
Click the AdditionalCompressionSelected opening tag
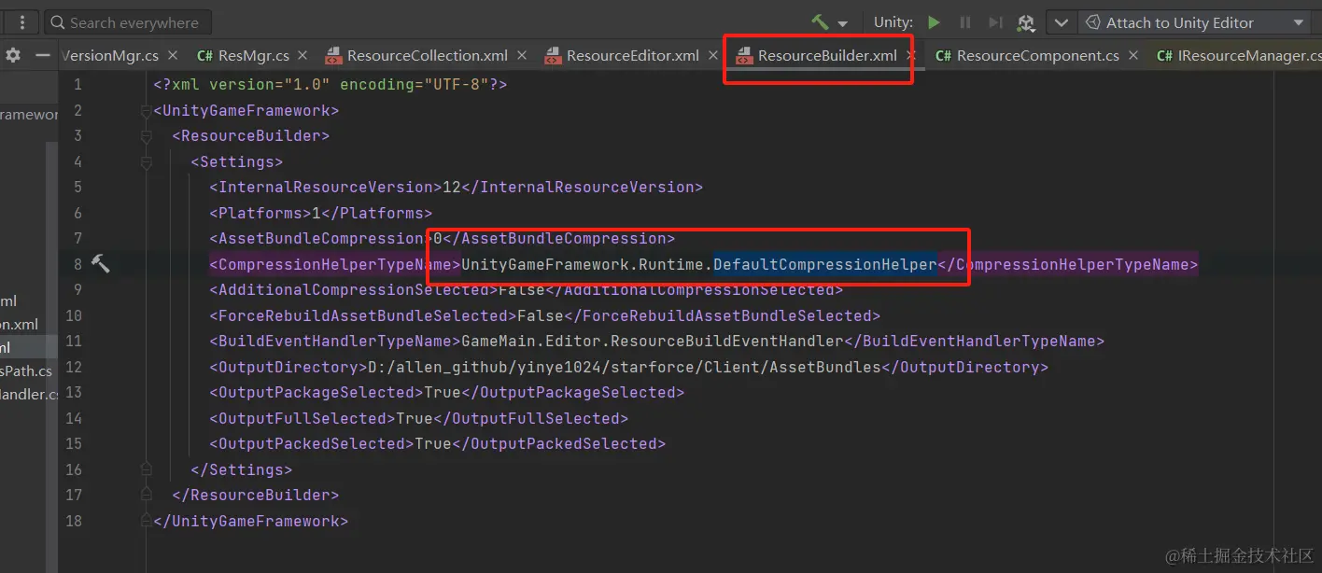coord(354,290)
